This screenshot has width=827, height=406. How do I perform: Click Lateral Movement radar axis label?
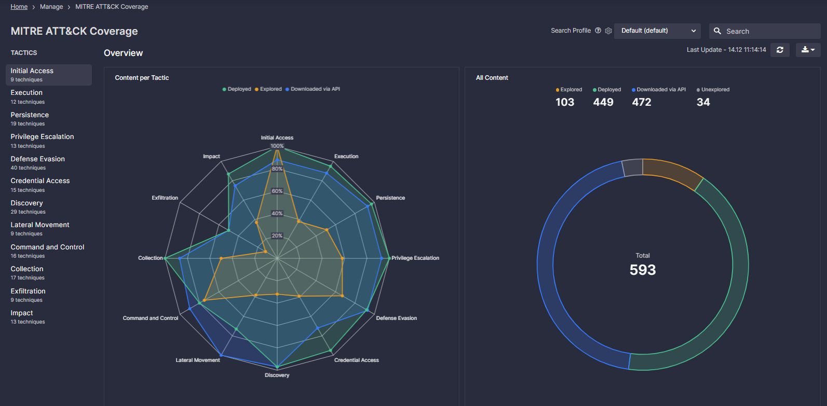pos(198,360)
